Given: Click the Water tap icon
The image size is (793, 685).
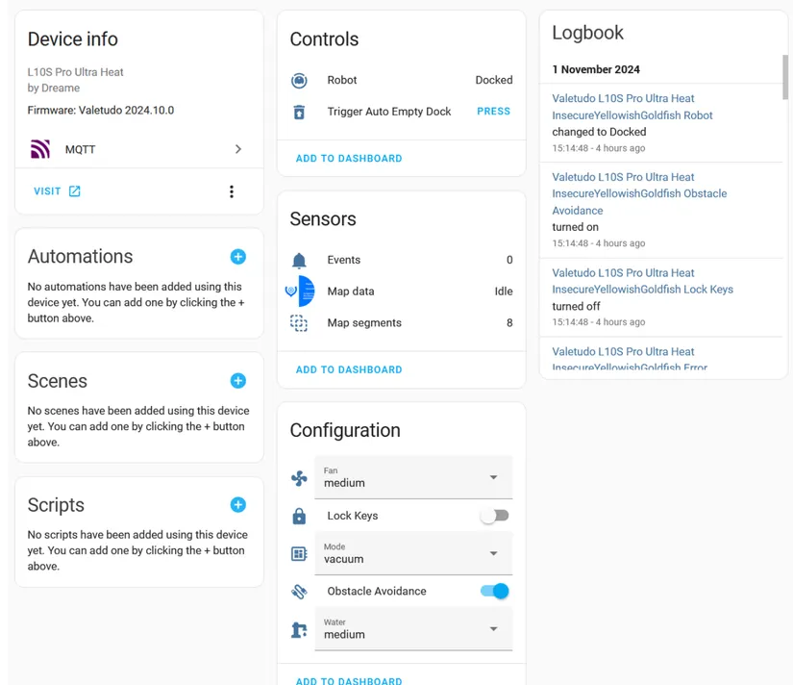Looking at the screenshot, I should [x=299, y=629].
